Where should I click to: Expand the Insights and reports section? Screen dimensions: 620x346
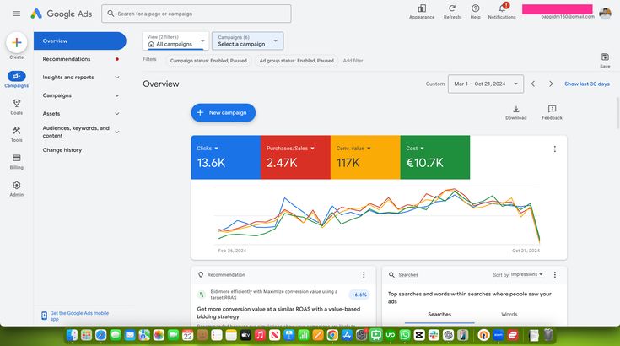click(x=80, y=77)
